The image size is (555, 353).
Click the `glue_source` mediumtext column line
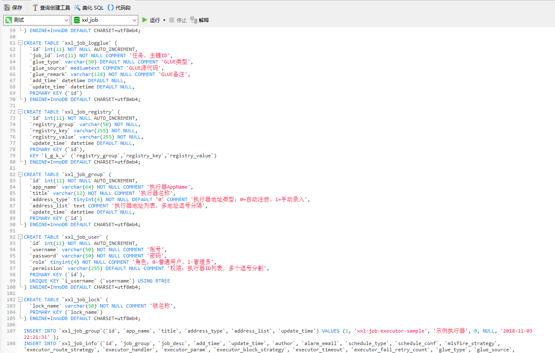pyautogui.click(x=97, y=68)
